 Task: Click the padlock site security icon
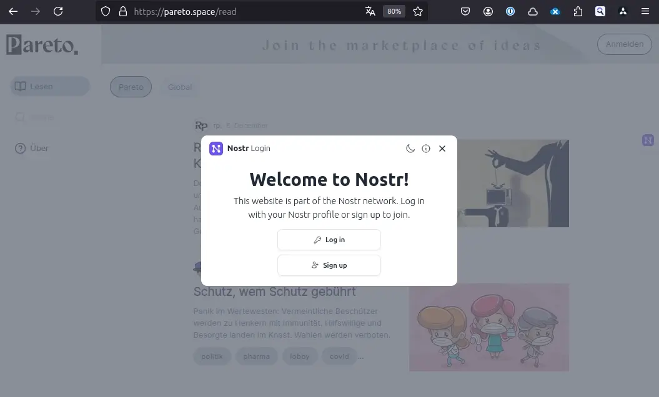(122, 11)
